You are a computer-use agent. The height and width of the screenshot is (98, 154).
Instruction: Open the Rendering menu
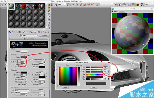point(60,1)
